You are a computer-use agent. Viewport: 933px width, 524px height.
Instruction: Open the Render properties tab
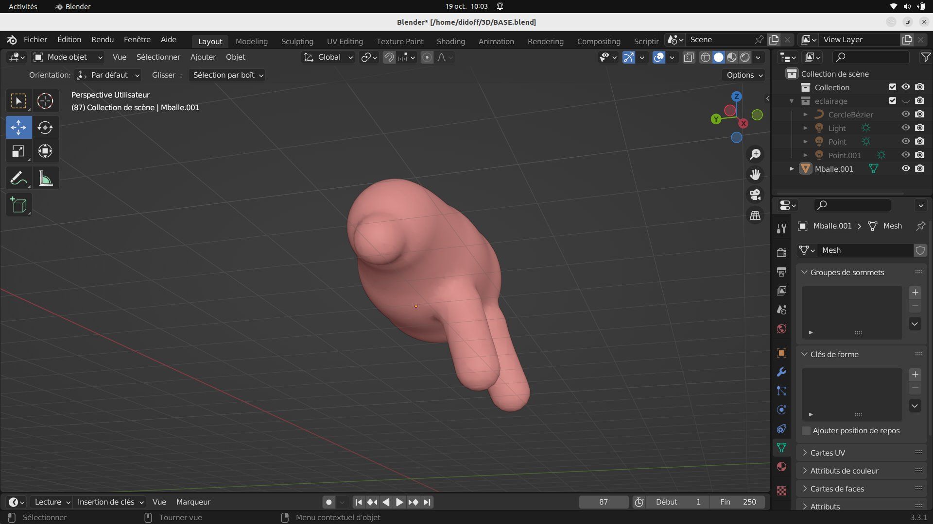click(781, 252)
